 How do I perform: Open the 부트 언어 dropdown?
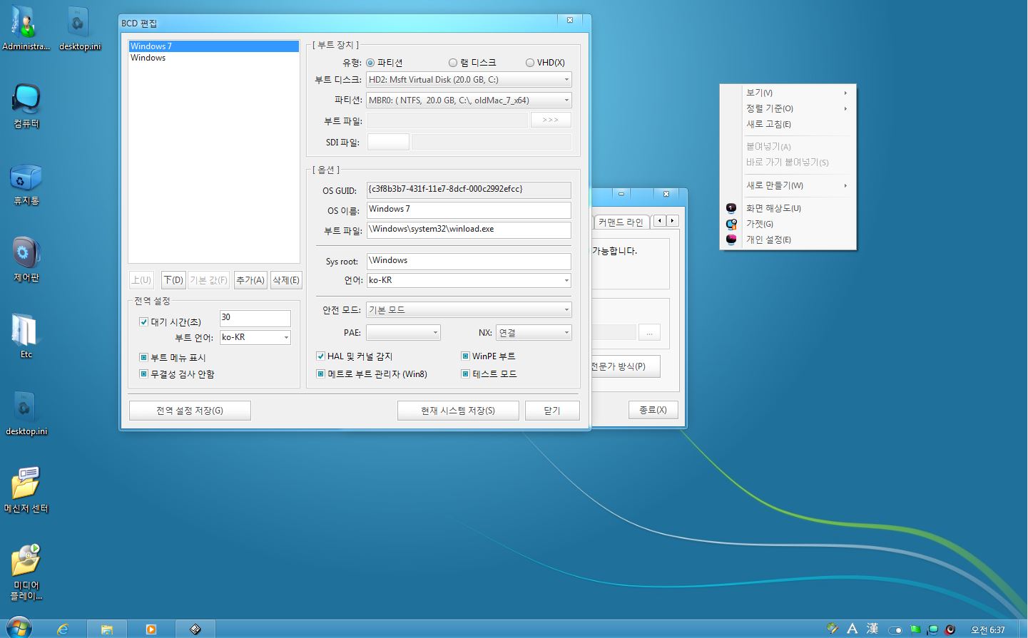coord(255,337)
